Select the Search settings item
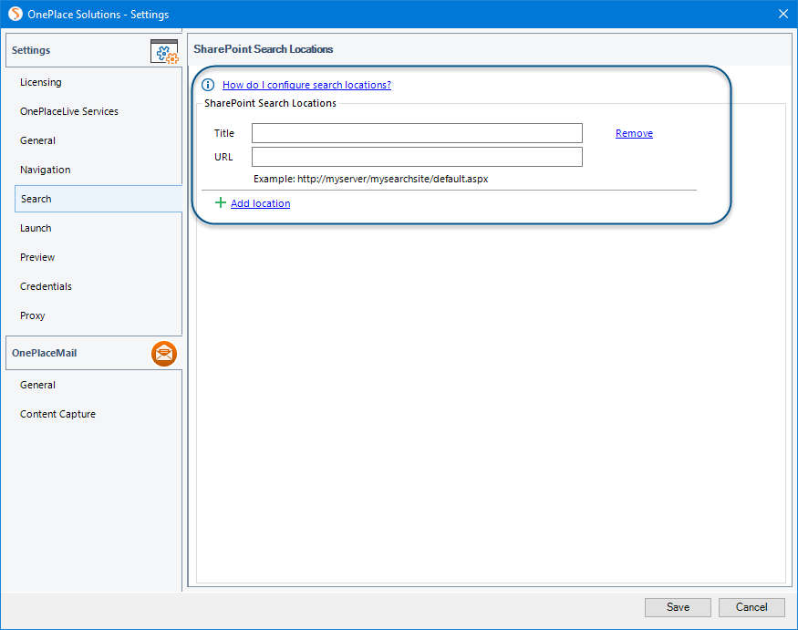Image resolution: width=798 pixels, height=630 pixels. 98,199
